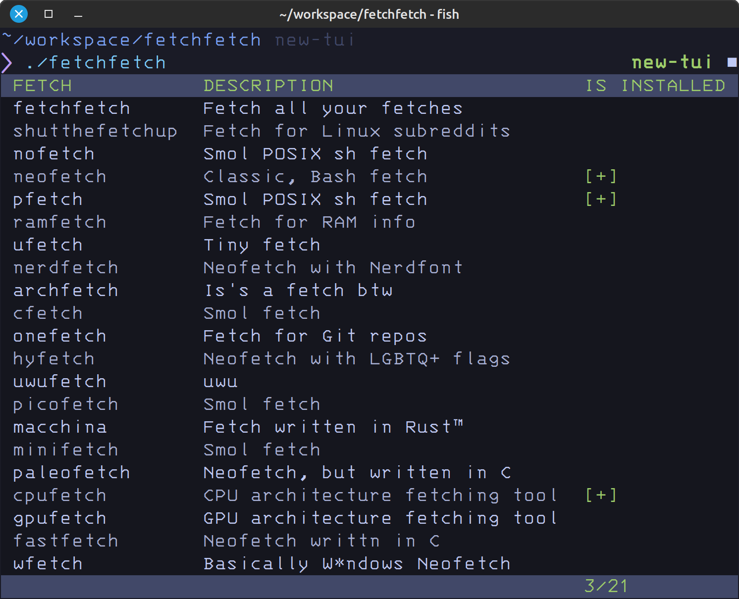Click the 'uwu' description

pos(220,382)
